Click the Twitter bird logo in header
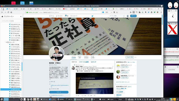179x101 pixels. click(92, 16)
